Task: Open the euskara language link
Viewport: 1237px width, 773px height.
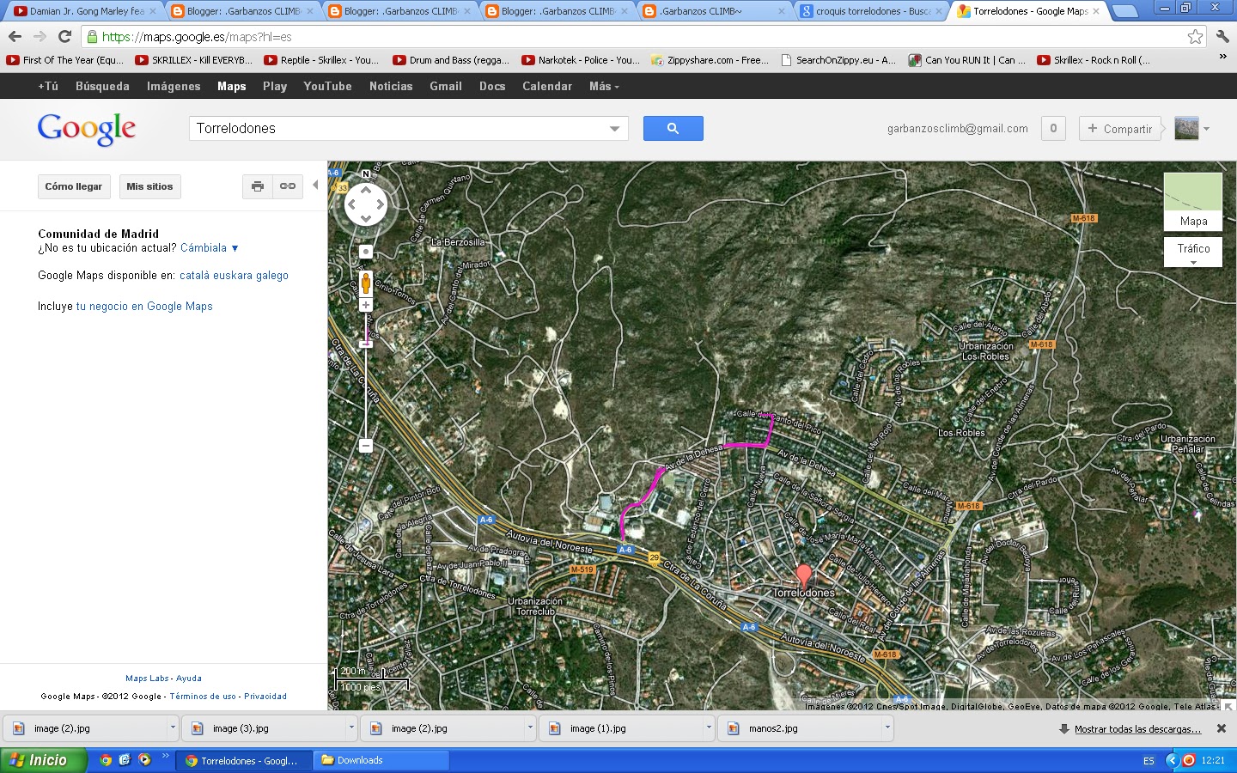Action: (x=233, y=276)
